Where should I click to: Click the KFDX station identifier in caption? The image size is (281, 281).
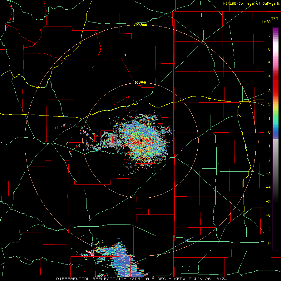(180, 279)
